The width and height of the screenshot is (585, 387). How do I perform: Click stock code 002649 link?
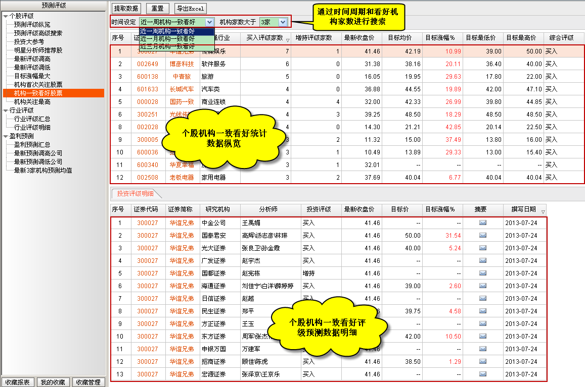147,64
